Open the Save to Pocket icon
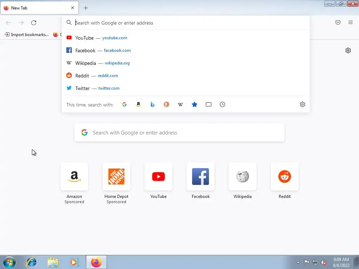Image resolution: width=359 pixels, height=269 pixels. 338,22
